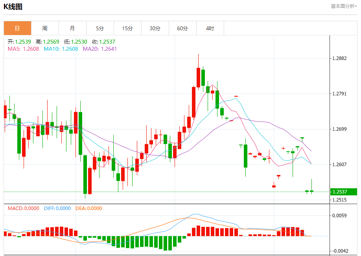Viewport: 361px width, 256px height.
Task: Click the MA5 indicator label
Action: 23,49
